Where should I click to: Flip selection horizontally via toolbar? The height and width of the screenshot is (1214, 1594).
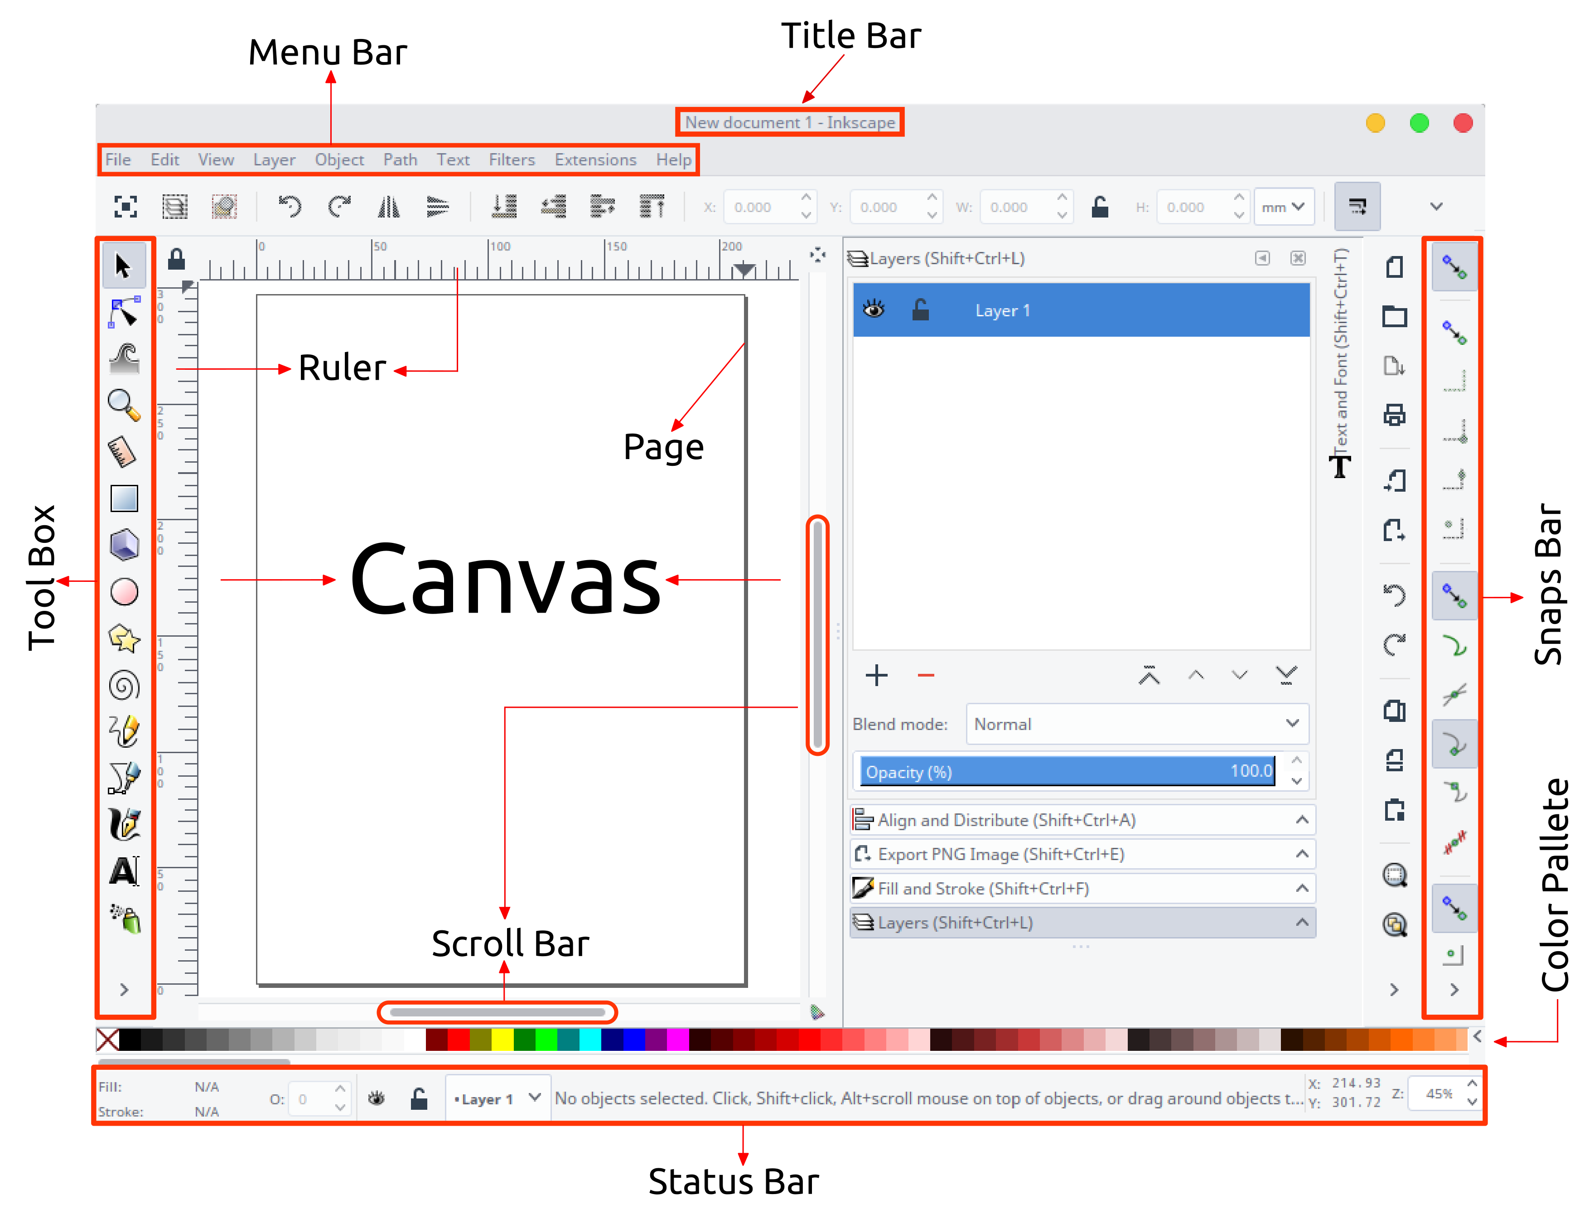click(x=389, y=208)
